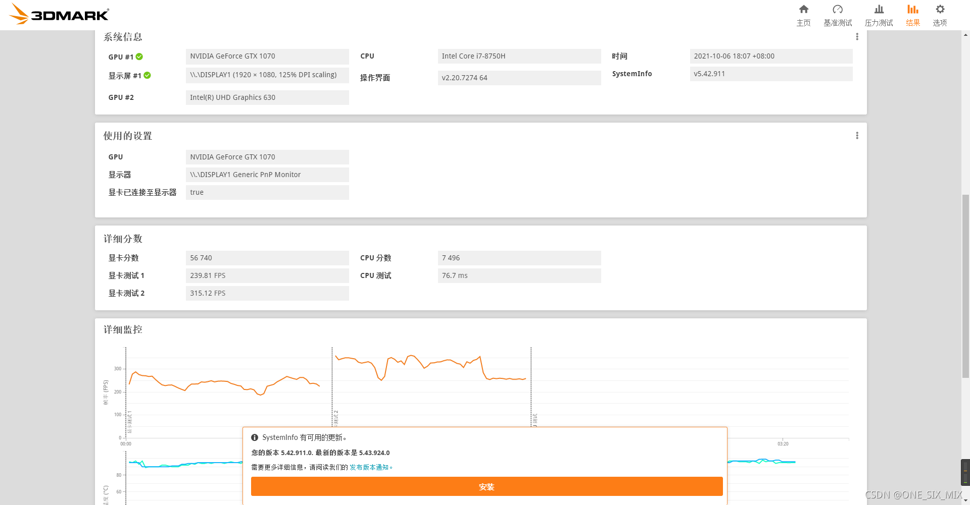Open the 基准测试 benchmarks gauge icon
This screenshot has width=970, height=505.
[x=838, y=9]
